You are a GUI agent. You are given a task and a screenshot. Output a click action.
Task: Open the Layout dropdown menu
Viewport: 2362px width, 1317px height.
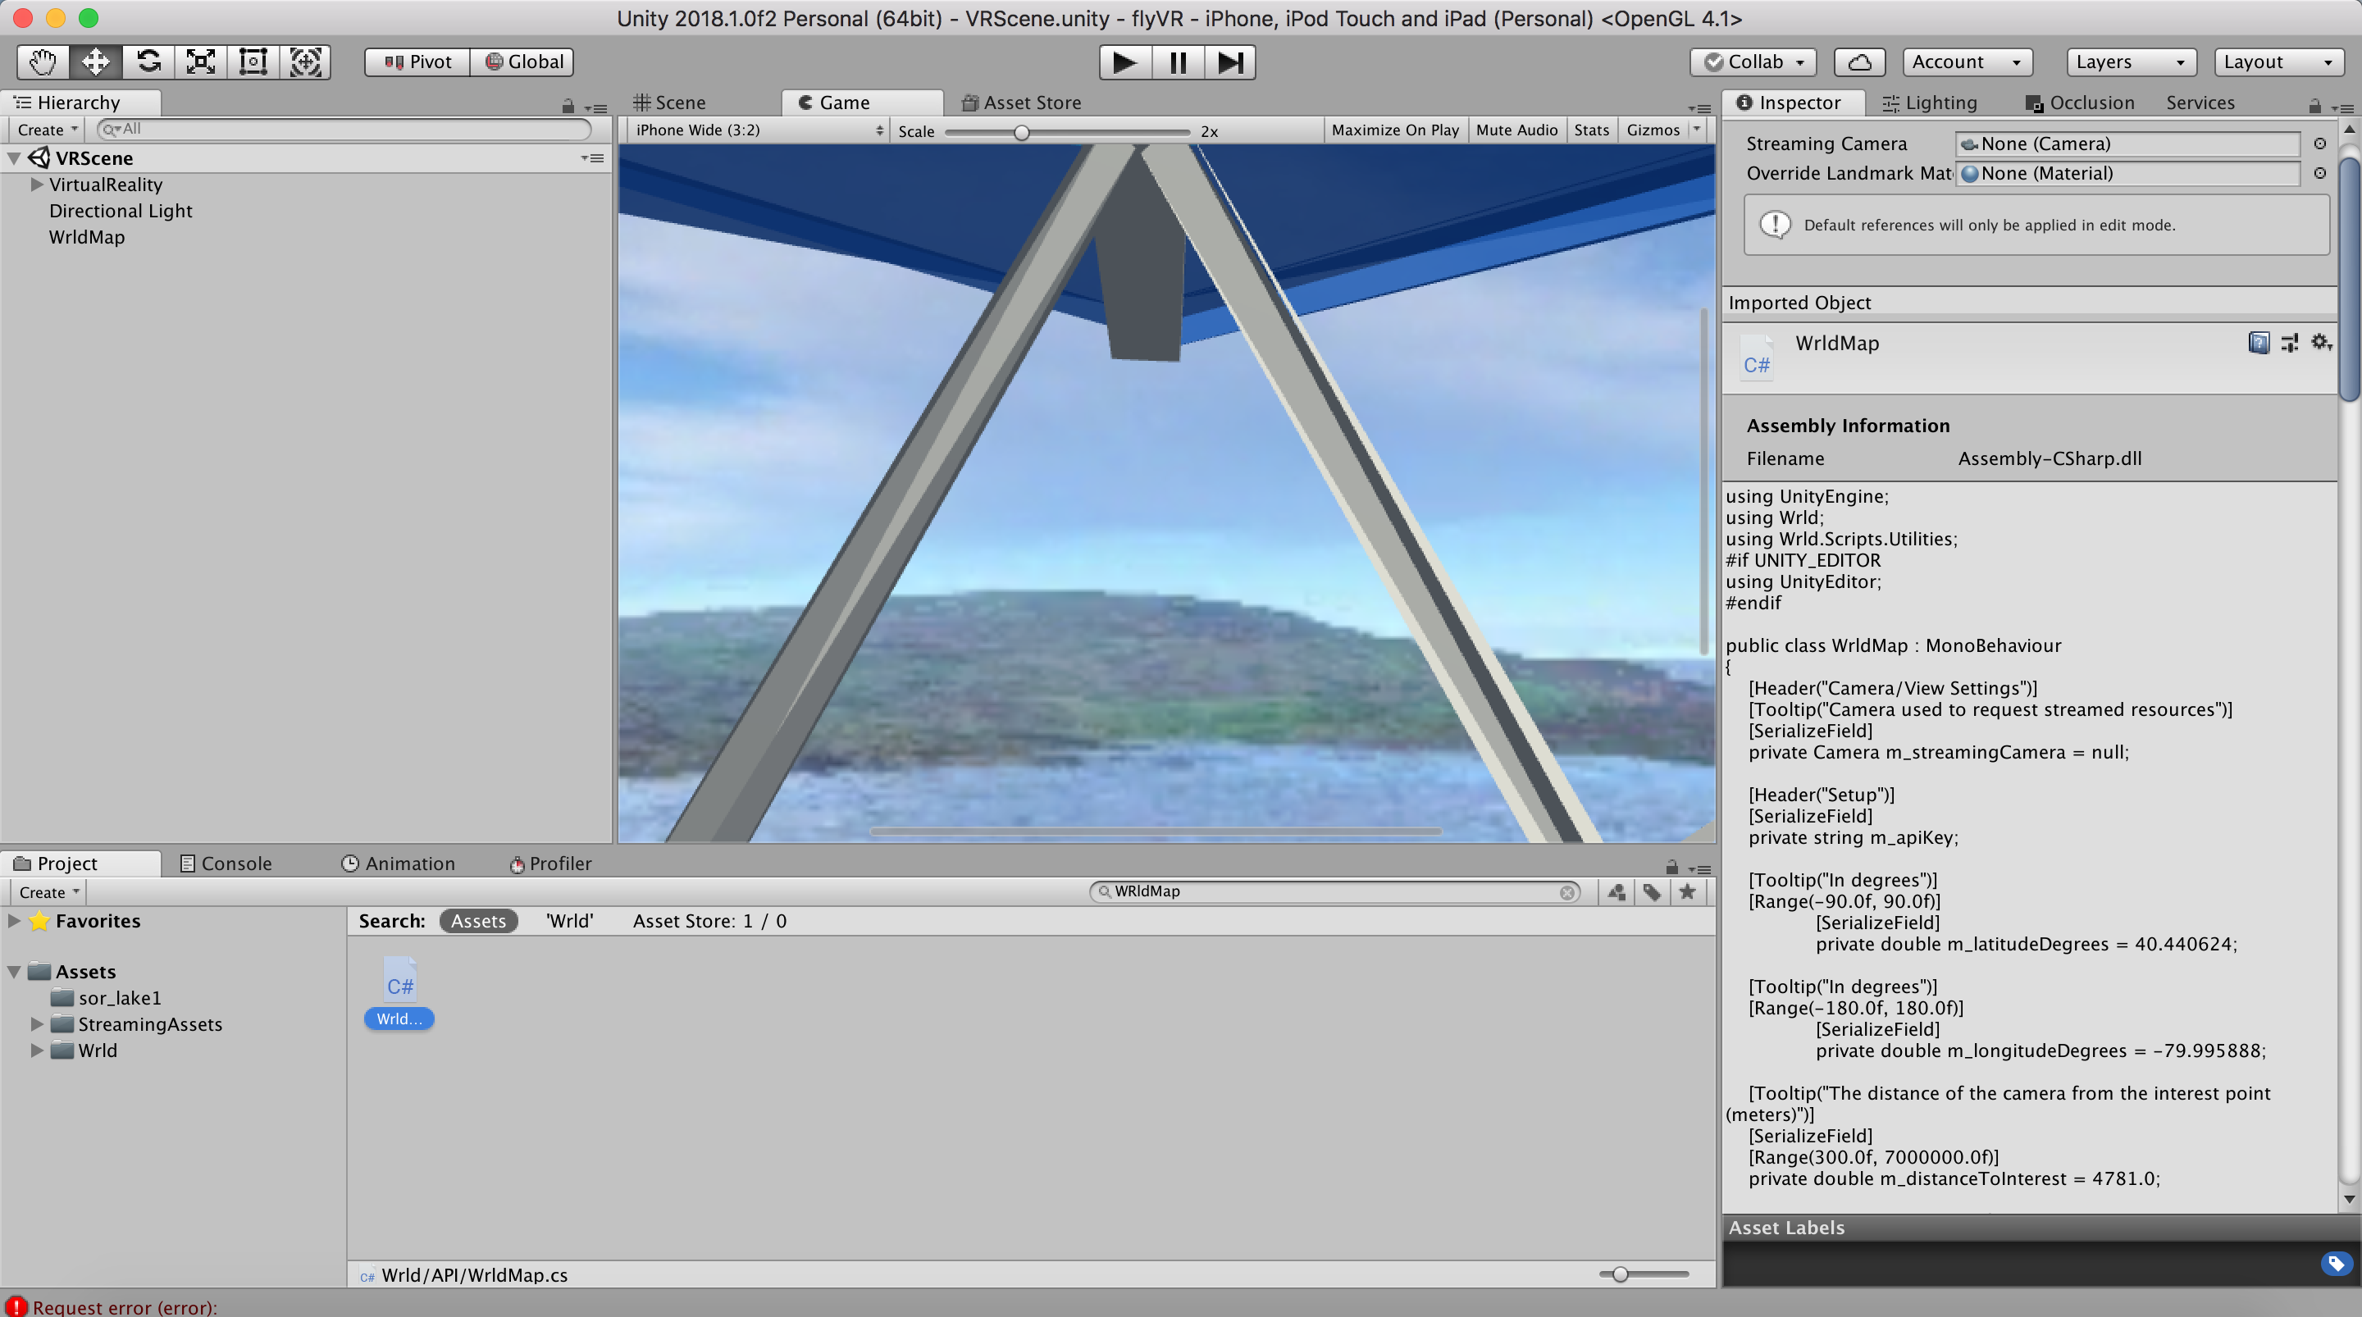2276,62
